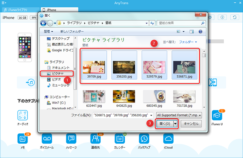Open the iTunes U category icon
Screen dimensions: 243x158
click(x=217, y=115)
